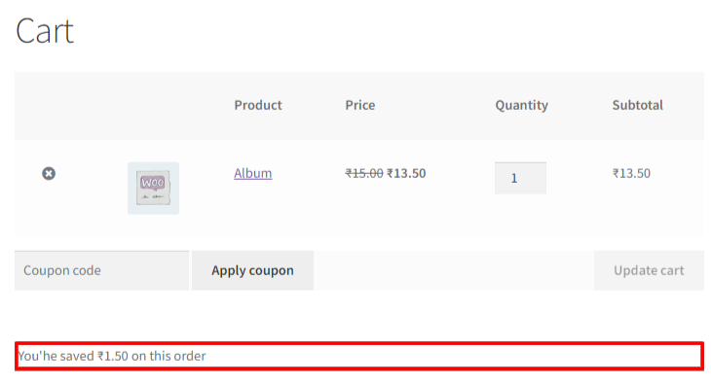Remove the Album item from cart

[x=49, y=173]
